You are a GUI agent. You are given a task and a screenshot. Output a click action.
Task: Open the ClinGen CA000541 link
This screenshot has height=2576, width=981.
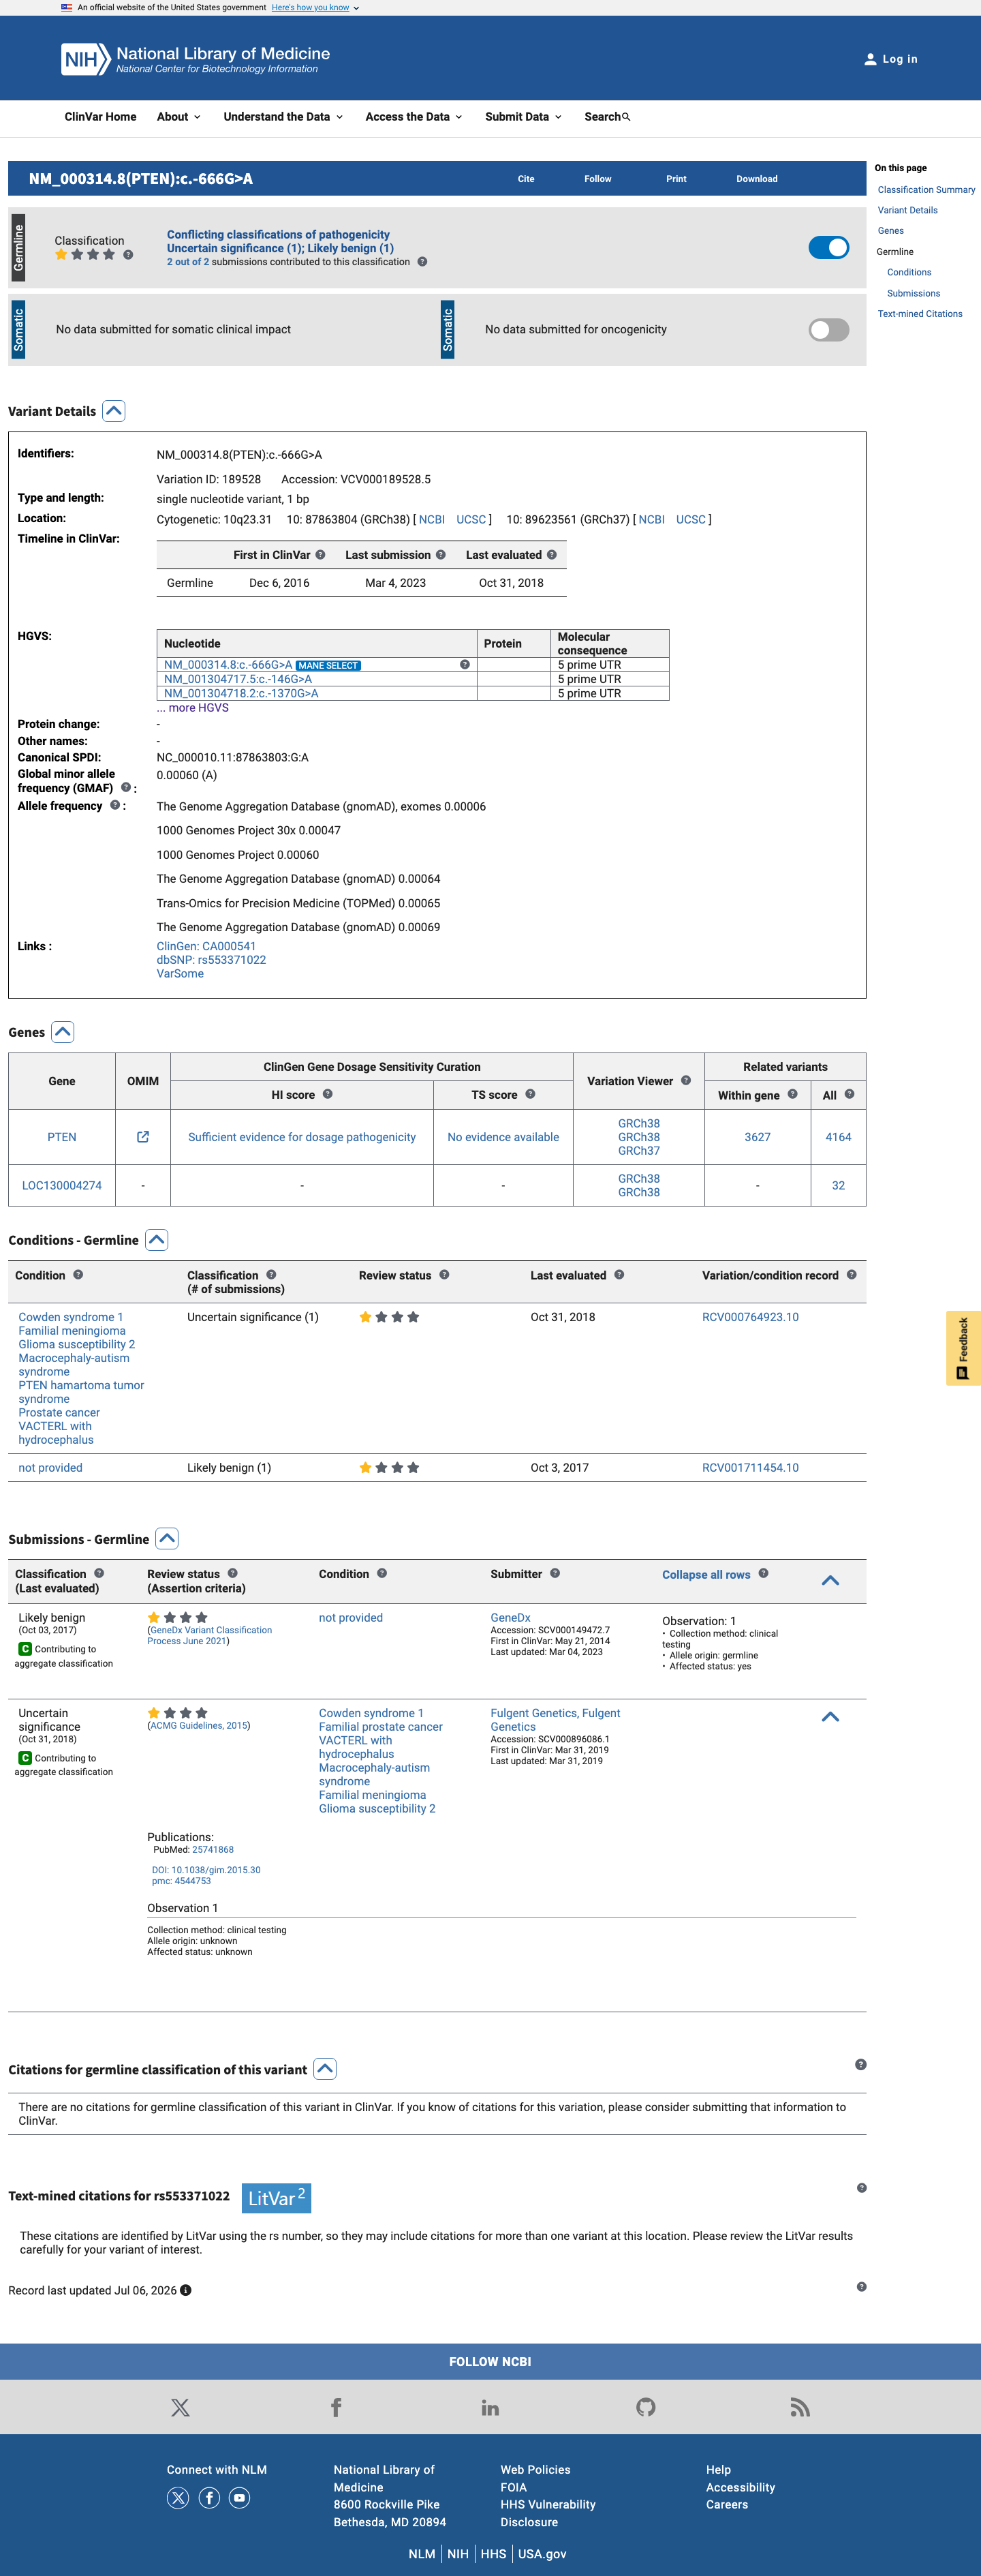[x=206, y=946]
